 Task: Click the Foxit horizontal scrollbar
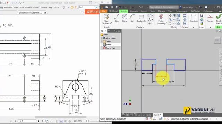[x=60, y=117]
